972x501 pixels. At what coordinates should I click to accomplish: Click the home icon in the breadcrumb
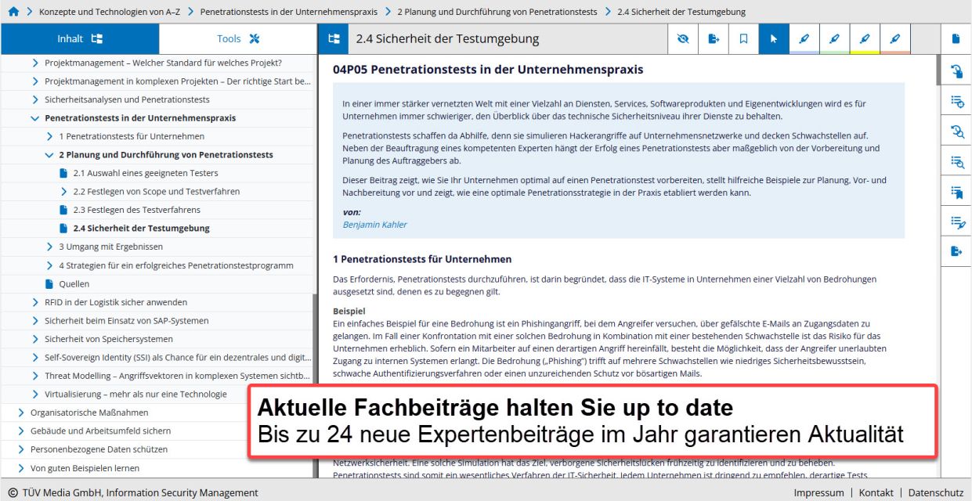[x=12, y=12]
